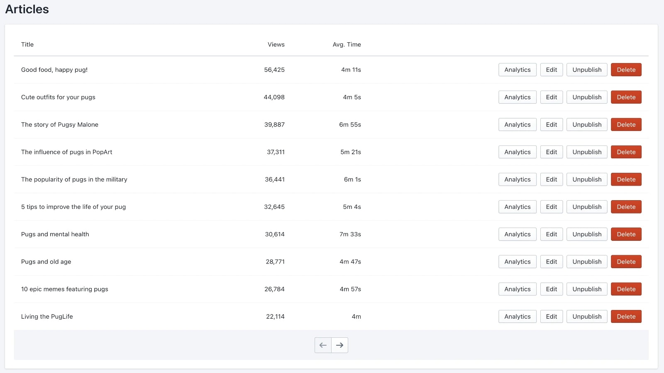Unpublish Living the PugLife

click(587, 317)
